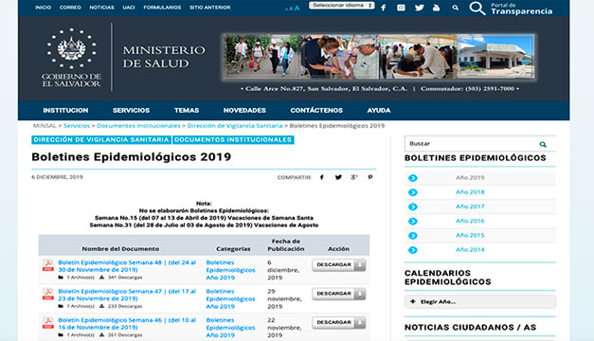594x341 pixels.
Task: Open the Semana 46 category link
Action: [230, 328]
